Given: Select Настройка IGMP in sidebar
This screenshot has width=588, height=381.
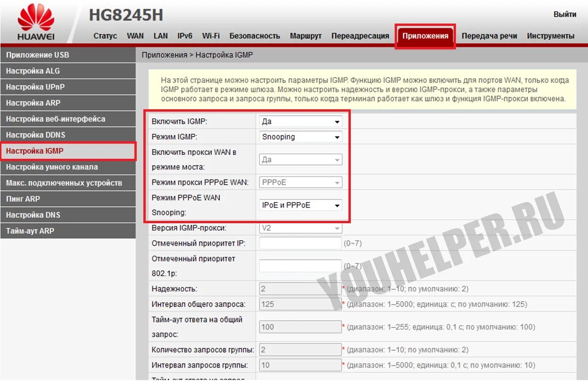Looking at the screenshot, I should tap(68, 151).
